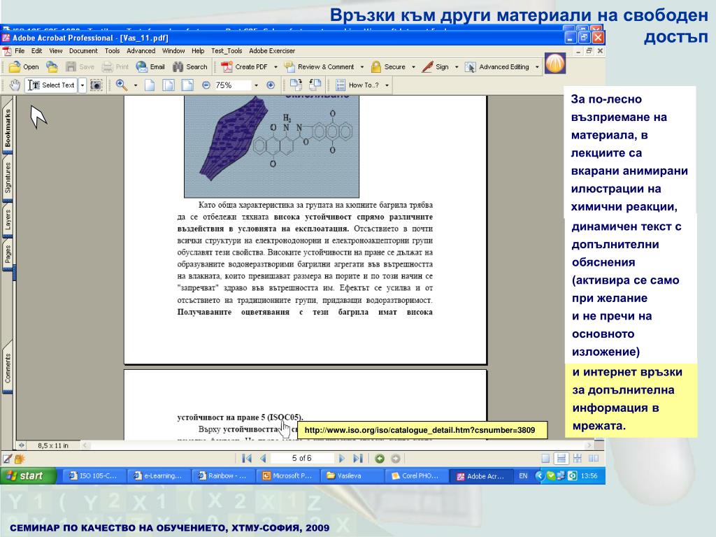Click the How To icon
Screen dimensions: 716x537
pos(341,85)
